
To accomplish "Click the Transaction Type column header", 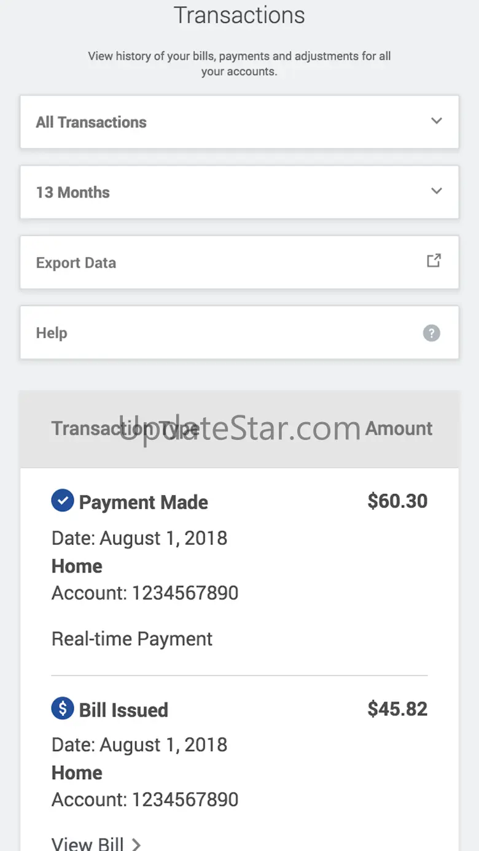I will click(125, 428).
